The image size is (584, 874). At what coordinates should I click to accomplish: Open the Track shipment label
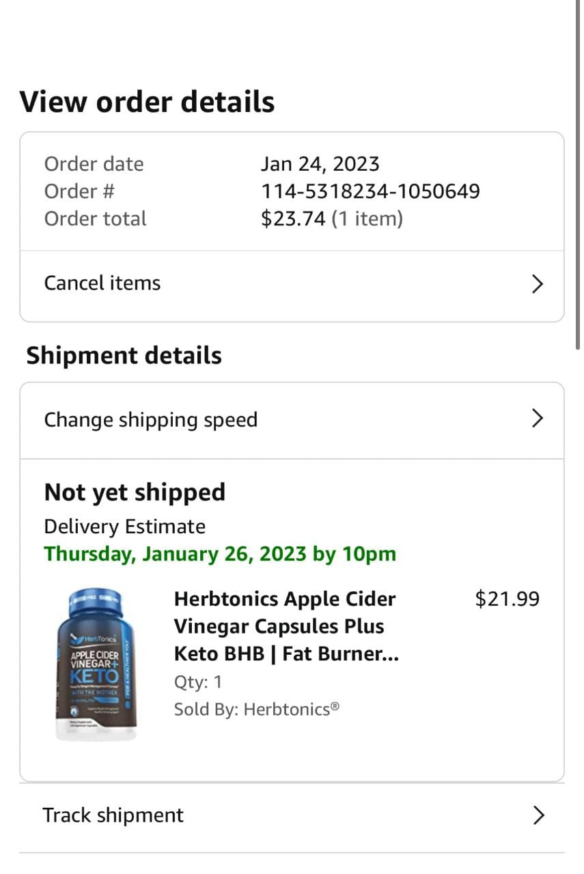113,815
